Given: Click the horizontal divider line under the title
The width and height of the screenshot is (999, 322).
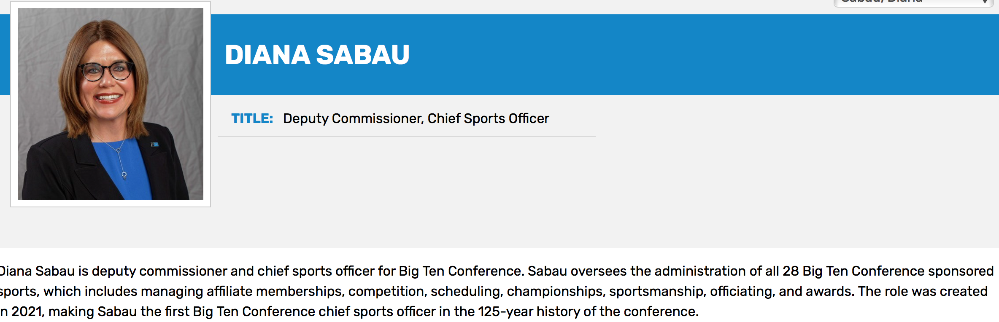Looking at the screenshot, I should coord(406,136).
